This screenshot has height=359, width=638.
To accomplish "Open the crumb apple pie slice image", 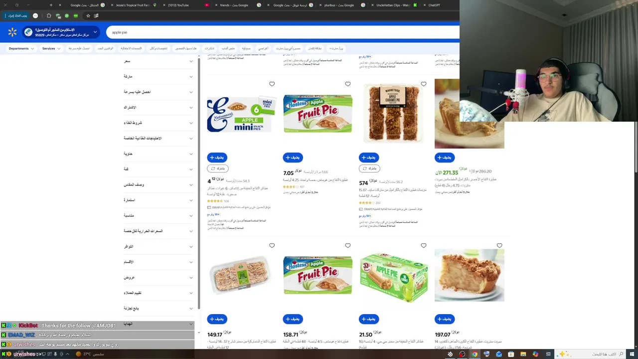I will pyautogui.click(x=469, y=275).
